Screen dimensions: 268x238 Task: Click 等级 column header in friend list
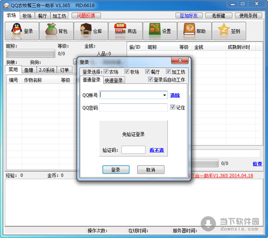(184, 47)
